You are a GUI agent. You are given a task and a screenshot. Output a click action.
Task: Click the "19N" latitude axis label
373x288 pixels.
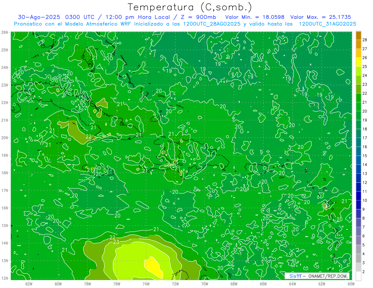click(5, 155)
